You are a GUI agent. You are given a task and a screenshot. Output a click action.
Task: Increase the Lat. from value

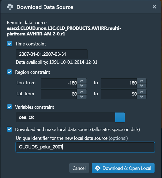coord(82,92)
